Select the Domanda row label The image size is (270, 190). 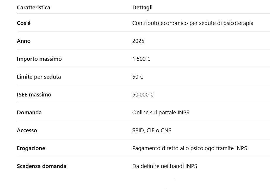29,112
